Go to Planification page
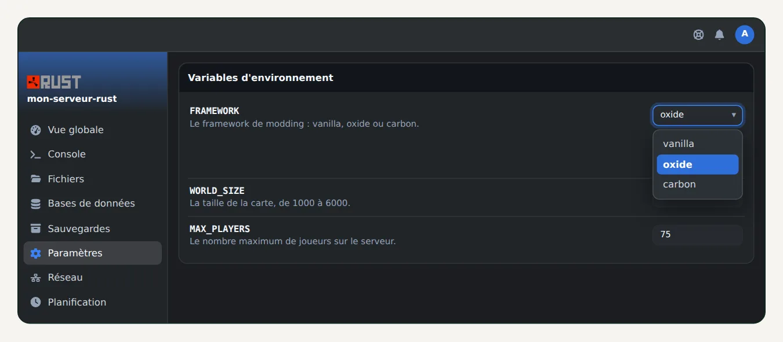 point(93,302)
